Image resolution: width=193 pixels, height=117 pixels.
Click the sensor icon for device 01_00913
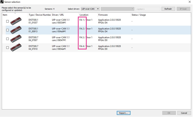(16, 30)
